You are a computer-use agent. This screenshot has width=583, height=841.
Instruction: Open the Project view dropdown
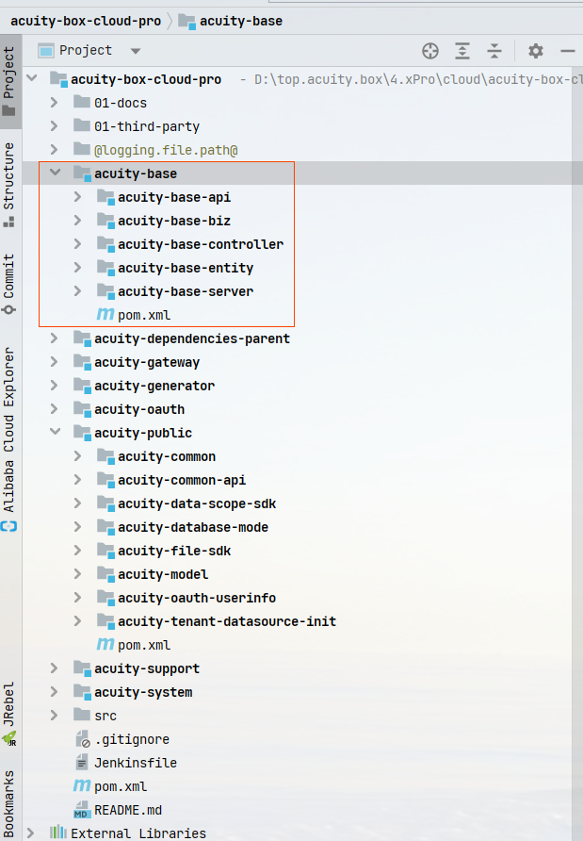[x=136, y=51]
